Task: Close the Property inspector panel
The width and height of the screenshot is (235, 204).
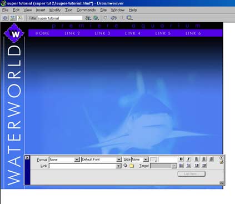Action: tap(27, 158)
